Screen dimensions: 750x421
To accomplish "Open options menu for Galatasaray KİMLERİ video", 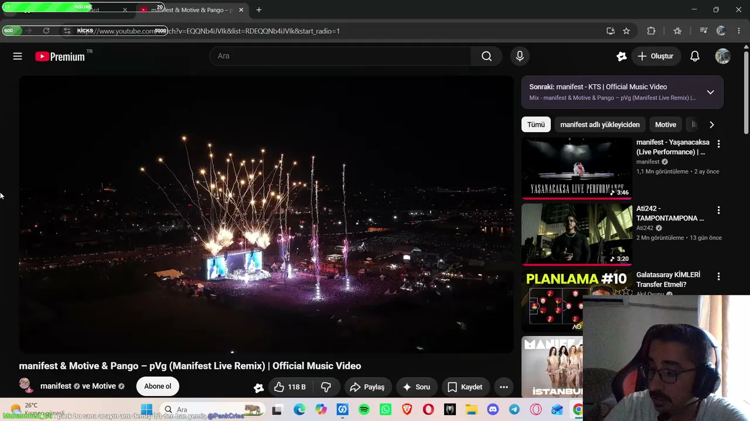I will pyautogui.click(x=718, y=276).
